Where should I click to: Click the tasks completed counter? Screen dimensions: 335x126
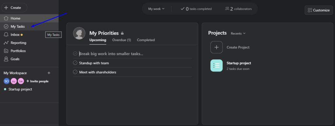(196, 9)
